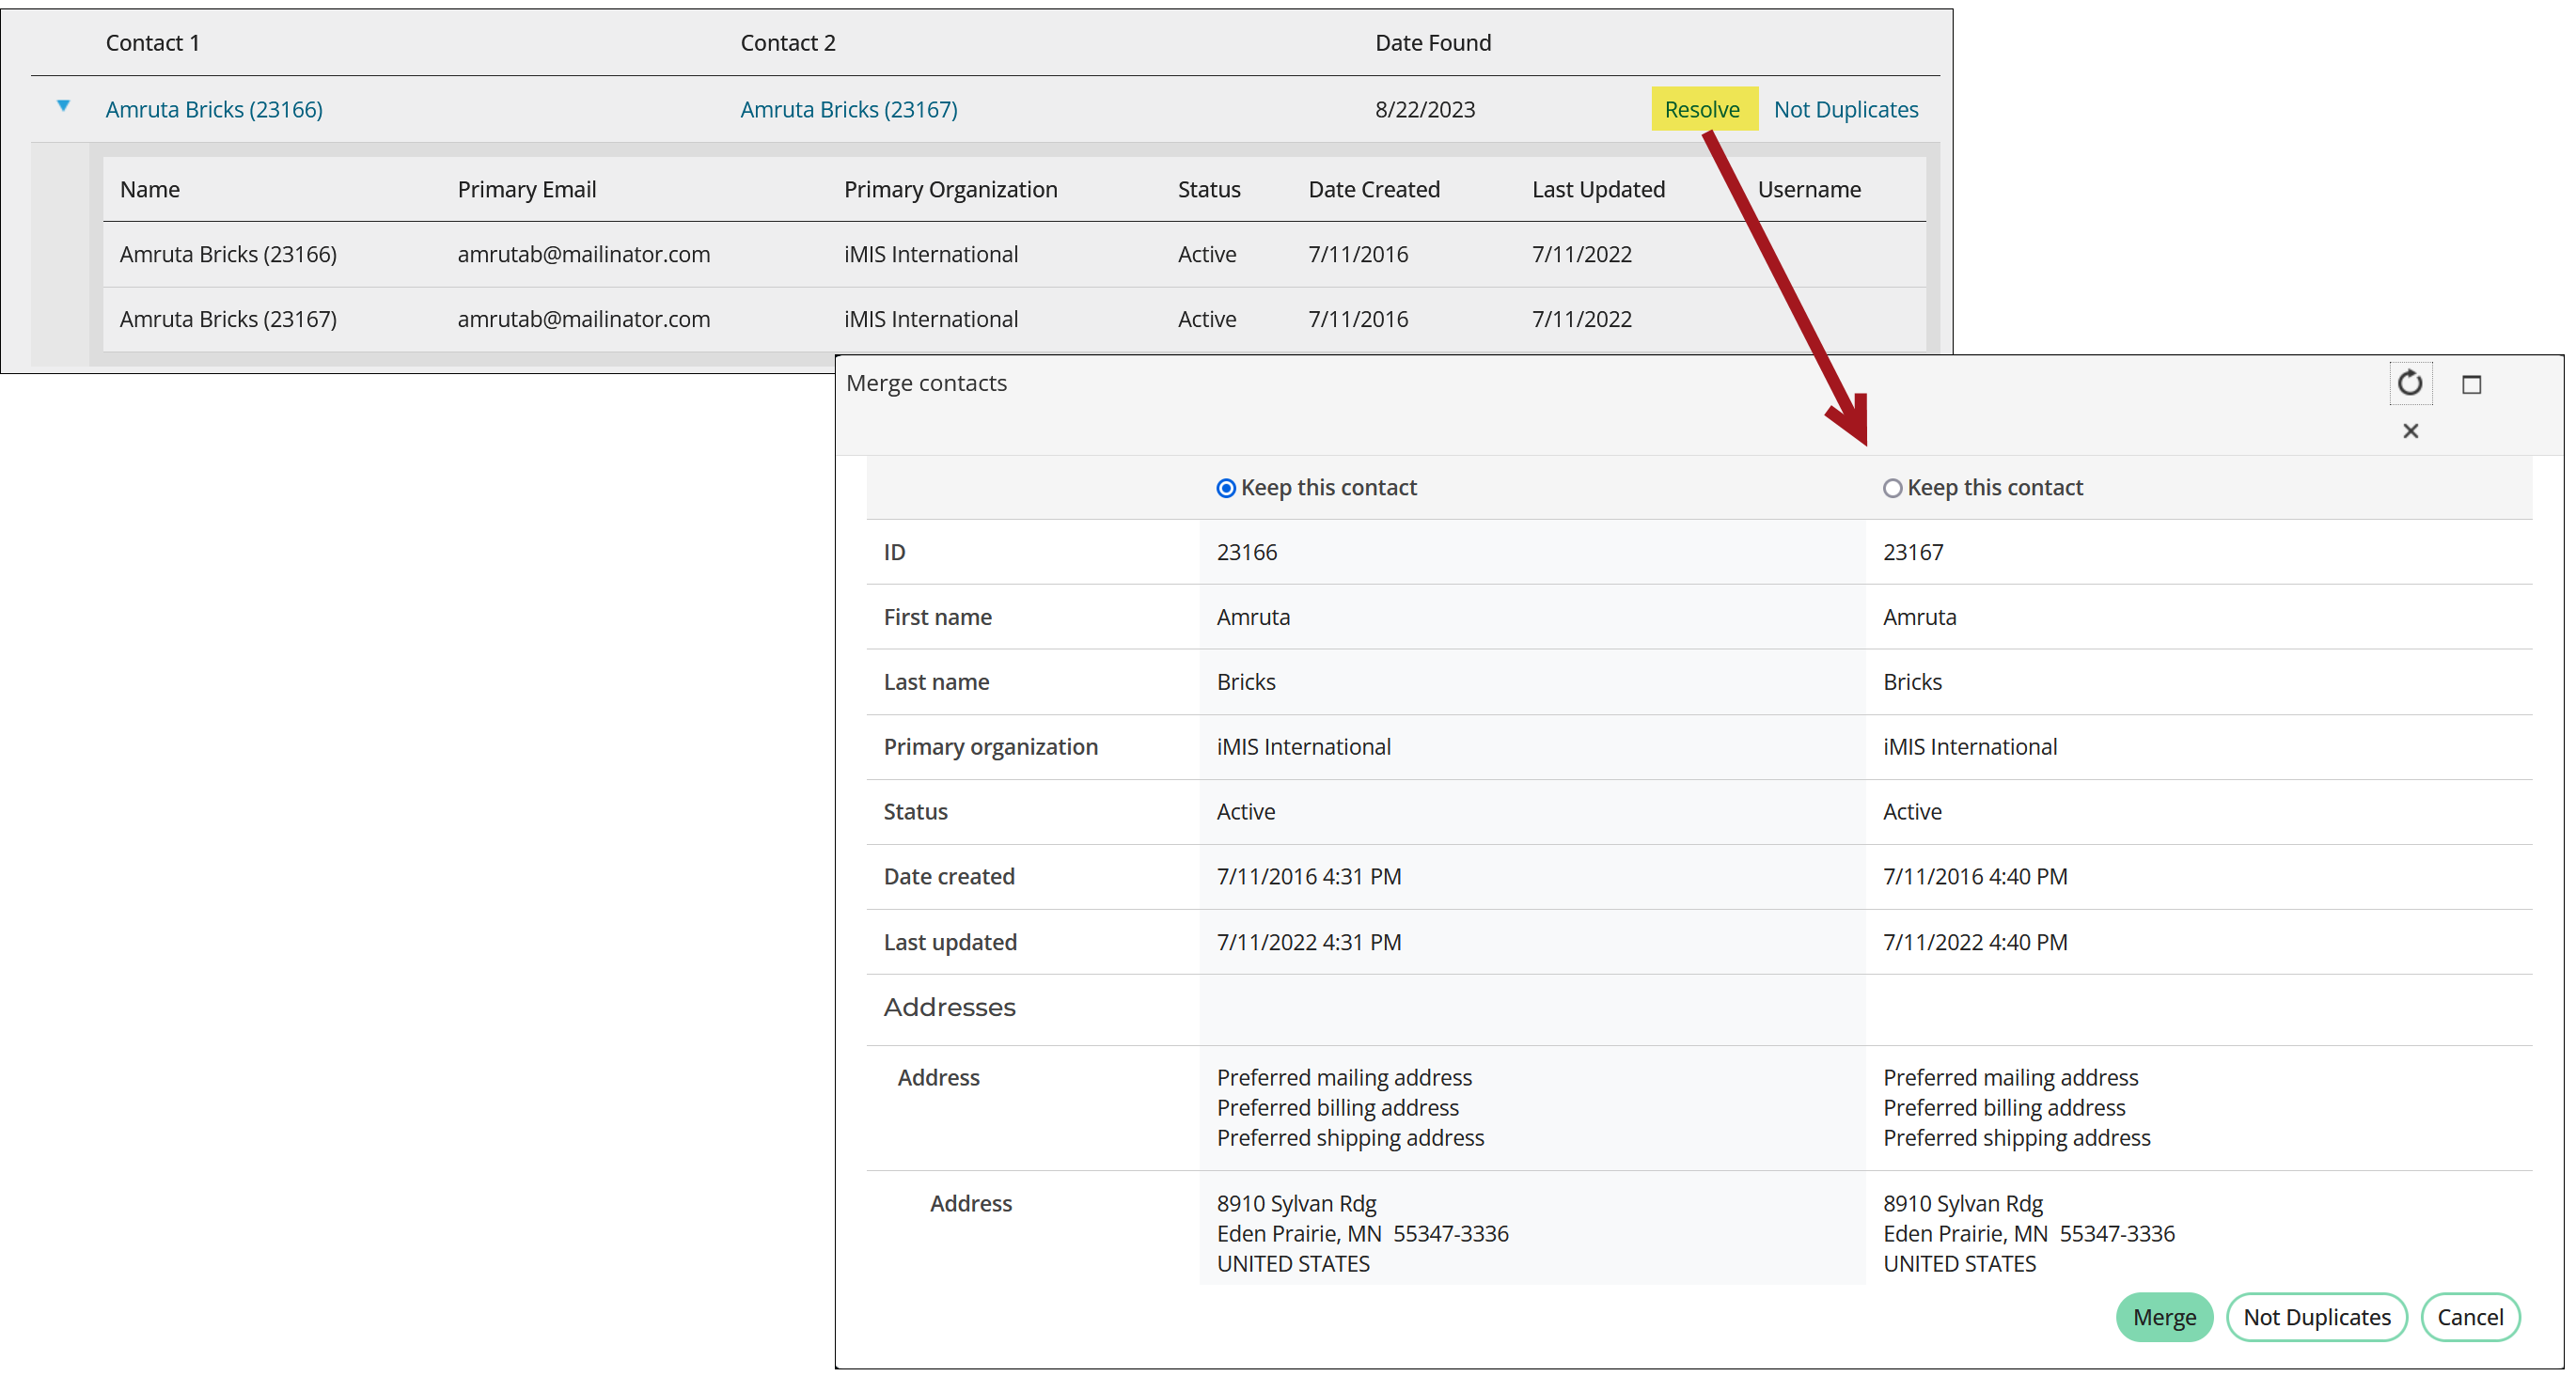Click the Primary Email column header

tap(527, 189)
